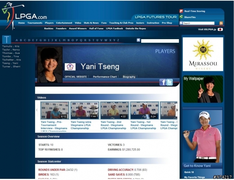The height and width of the screenshot is (180, 234).
Task: Open the Quick 18 link
Action: pyautogui.click(x=189, y=172)
